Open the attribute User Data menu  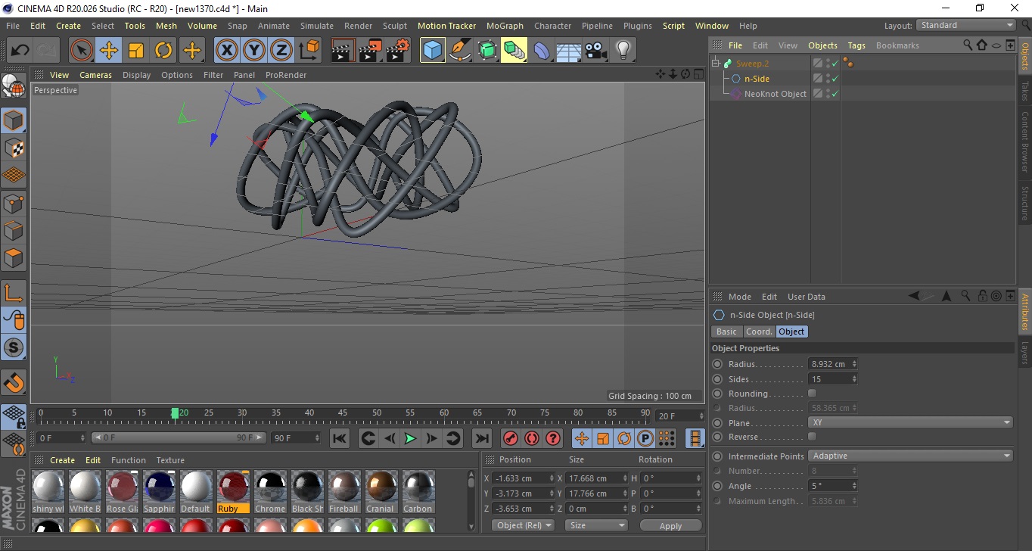(807, 297)
